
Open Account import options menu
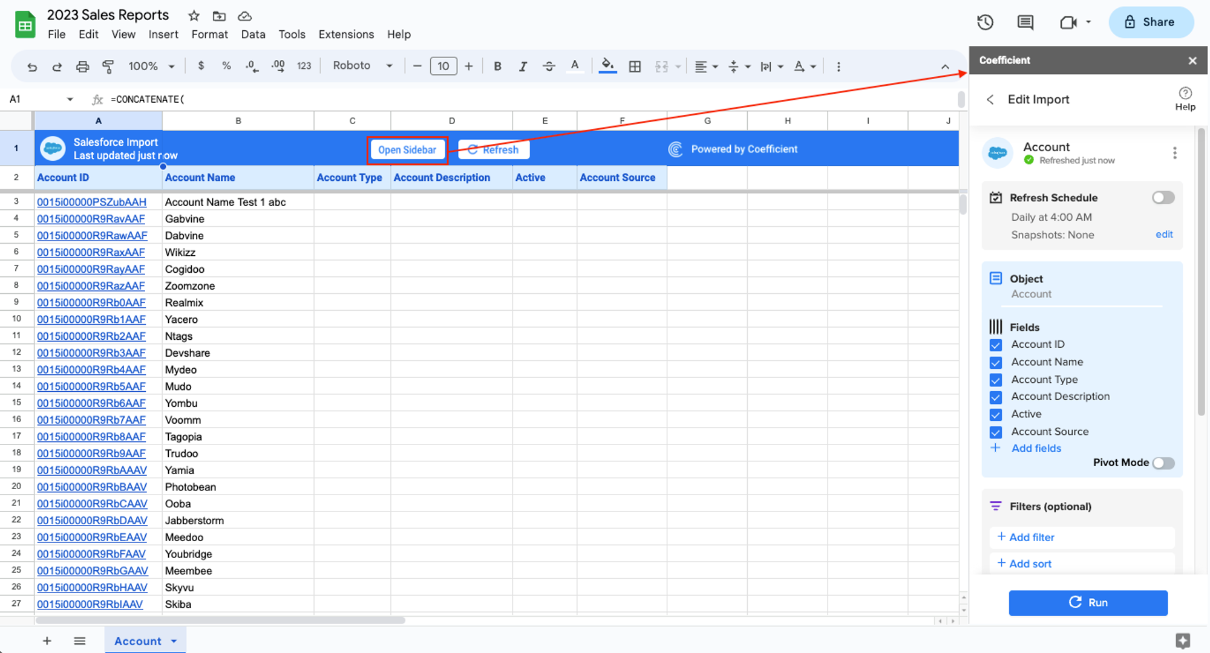tap(1174, 153)
